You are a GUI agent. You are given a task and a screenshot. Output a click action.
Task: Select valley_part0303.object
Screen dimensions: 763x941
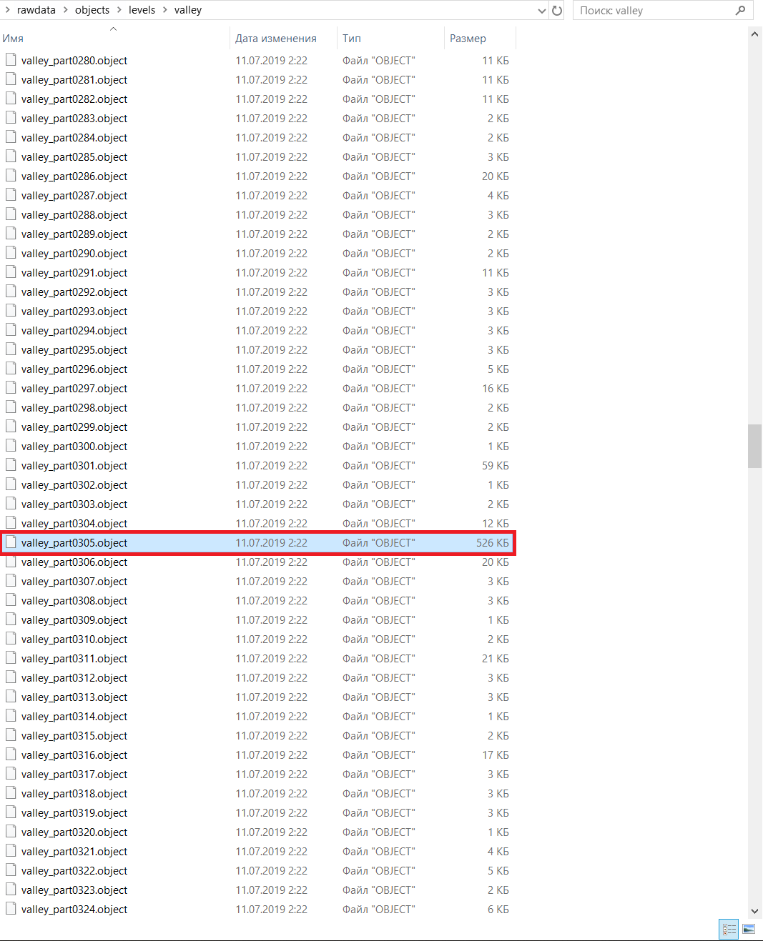coord(74,504)
